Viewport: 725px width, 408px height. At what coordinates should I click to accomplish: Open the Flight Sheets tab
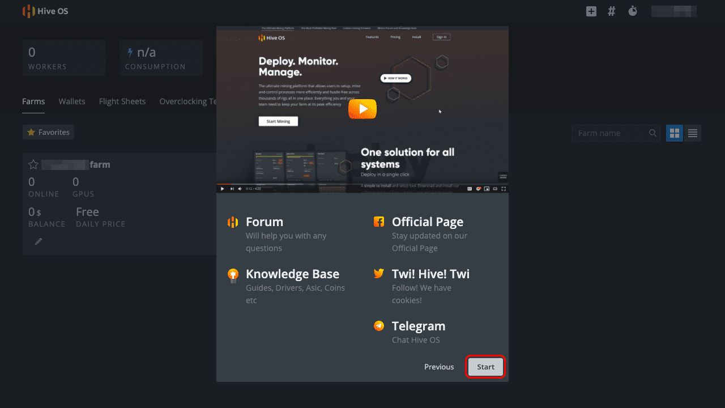click(x=122, y=101)
